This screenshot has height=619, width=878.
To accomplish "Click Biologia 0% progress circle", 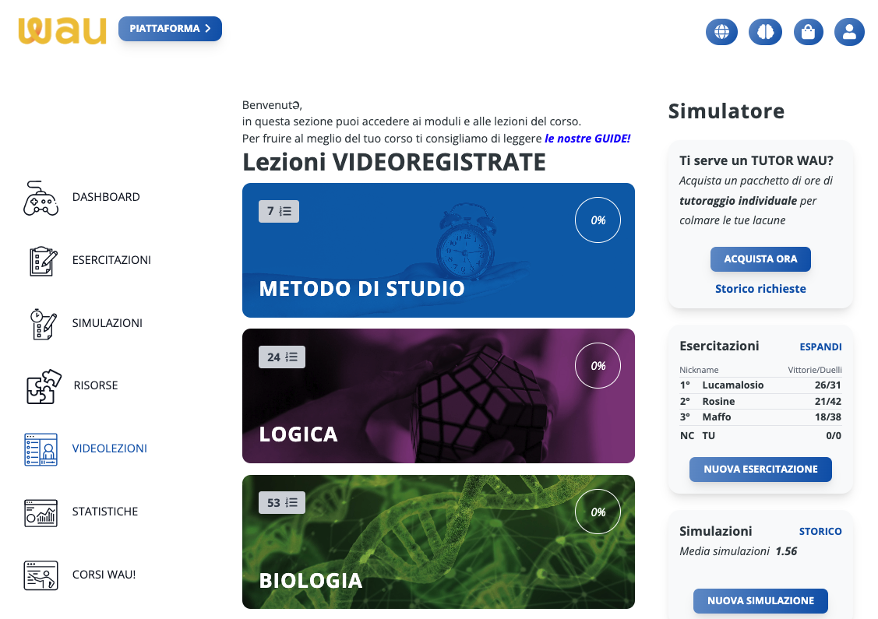I will 598,512.
